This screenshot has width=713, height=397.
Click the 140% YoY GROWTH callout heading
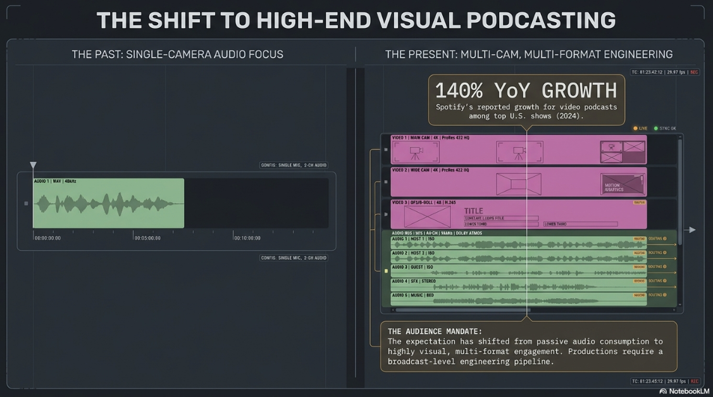click(526, 91)
